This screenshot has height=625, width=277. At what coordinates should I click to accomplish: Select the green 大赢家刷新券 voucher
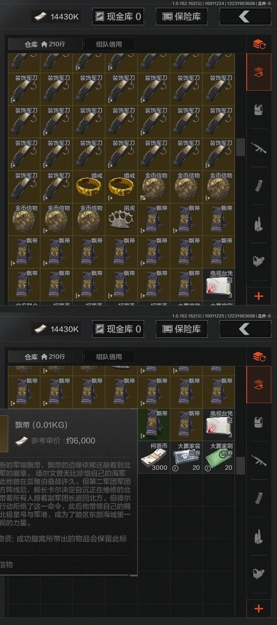pyautogui.click(x=219, y=457)
